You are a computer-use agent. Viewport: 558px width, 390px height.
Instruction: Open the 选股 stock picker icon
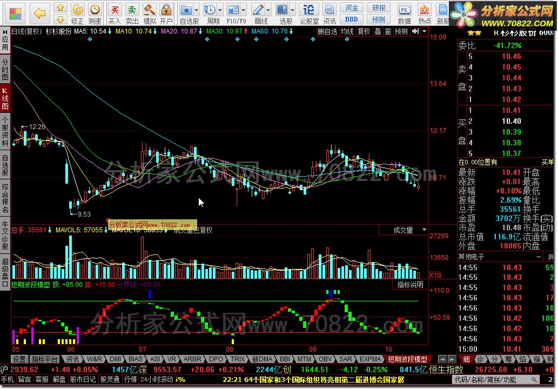pos(283,10)
